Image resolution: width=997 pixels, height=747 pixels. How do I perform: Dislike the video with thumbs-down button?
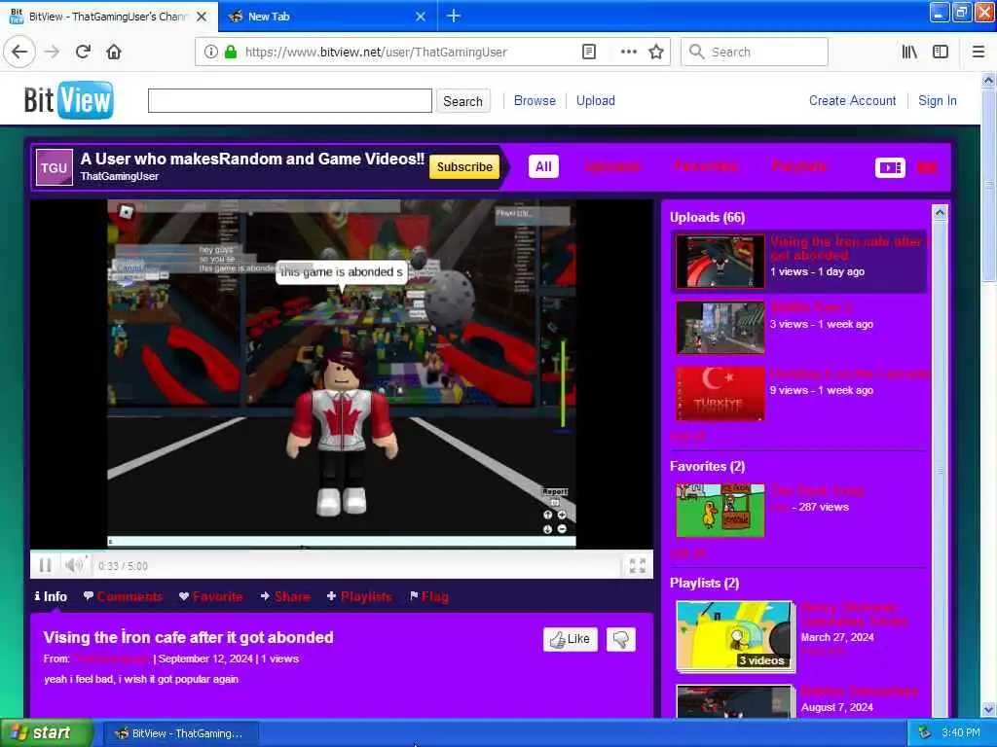pyautogui.click(x=621, y=639)
